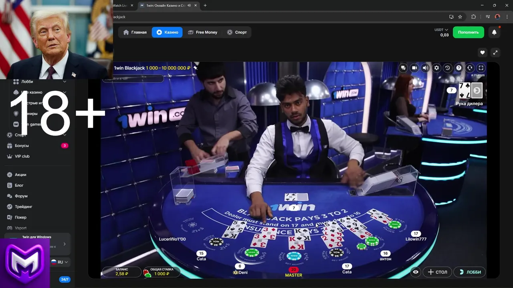Open the help question mark icon
The width and height of the screenshot is (513, 288).
pyautogui.click(x=459, y=68)
